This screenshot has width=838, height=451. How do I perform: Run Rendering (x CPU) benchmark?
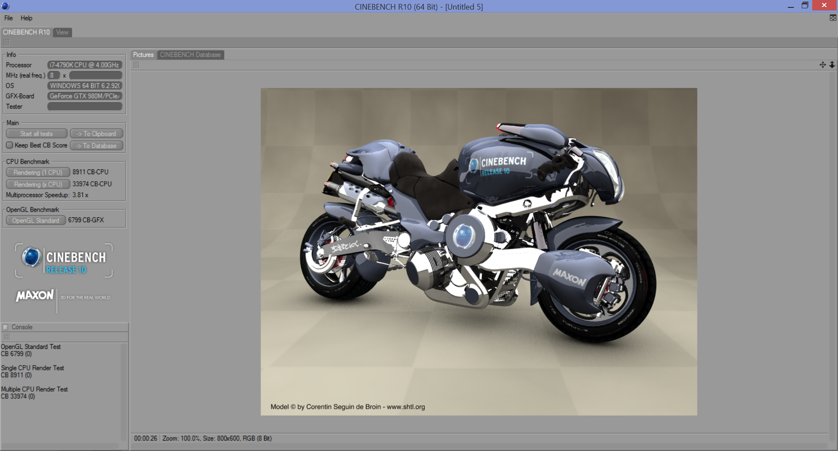(38, 184)
